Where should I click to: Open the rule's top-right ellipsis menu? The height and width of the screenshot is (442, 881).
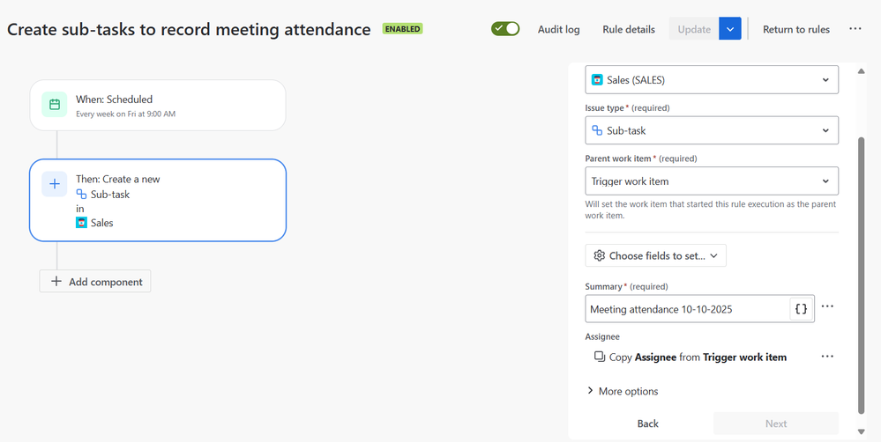[x=855, y=29]
